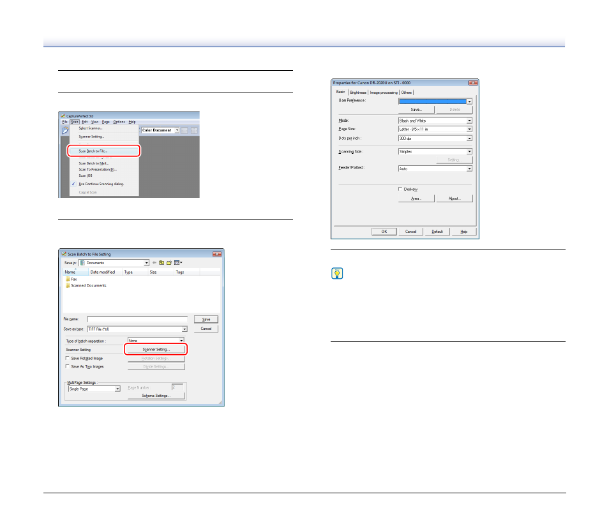Click OK in Properties dialog

pyautogui.click(x=384, y=232)
